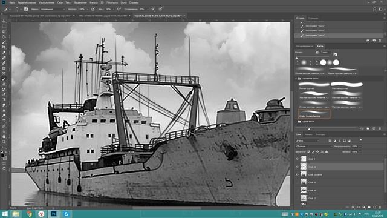The image size is (387, 218).
Task: Select the Eyedropper tool
Action: pyautogui.click(x=4, y=53)
